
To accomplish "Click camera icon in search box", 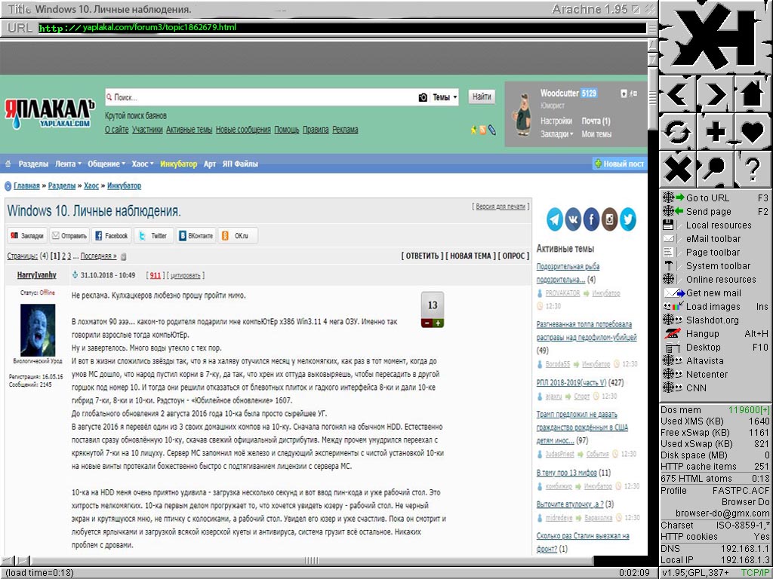I will pos(423,97).
